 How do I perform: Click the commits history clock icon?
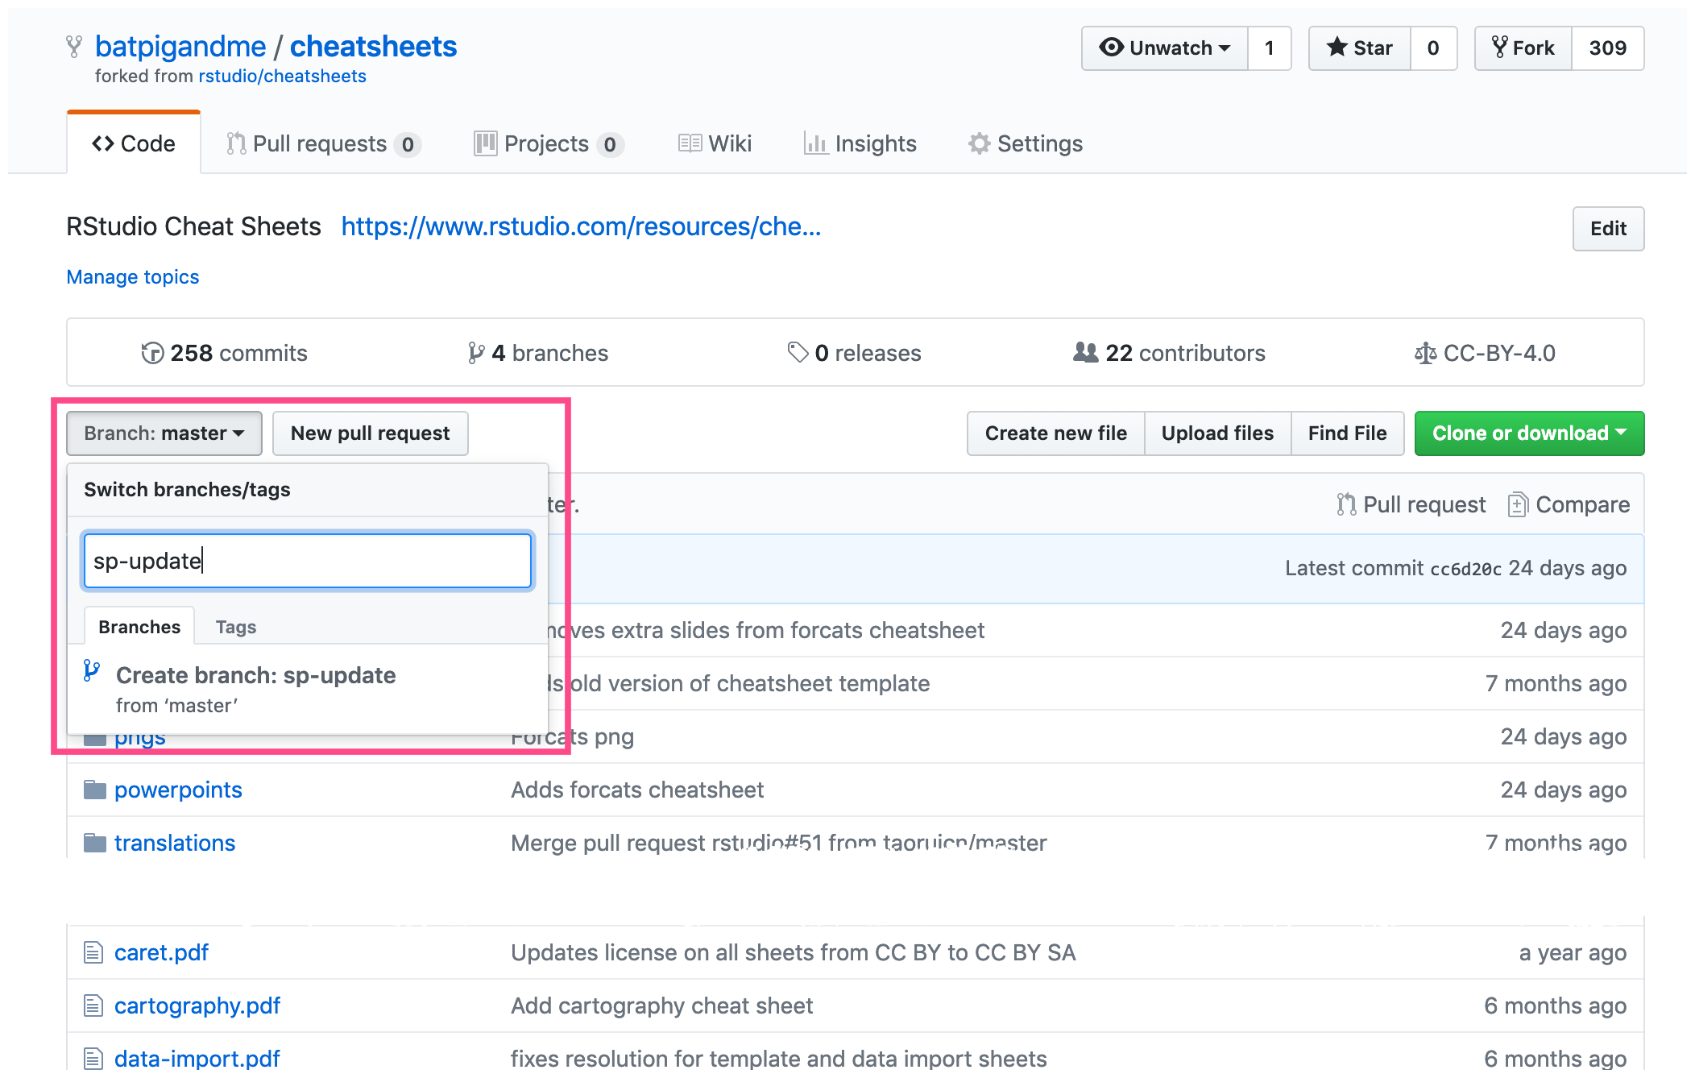pos(153,353)
